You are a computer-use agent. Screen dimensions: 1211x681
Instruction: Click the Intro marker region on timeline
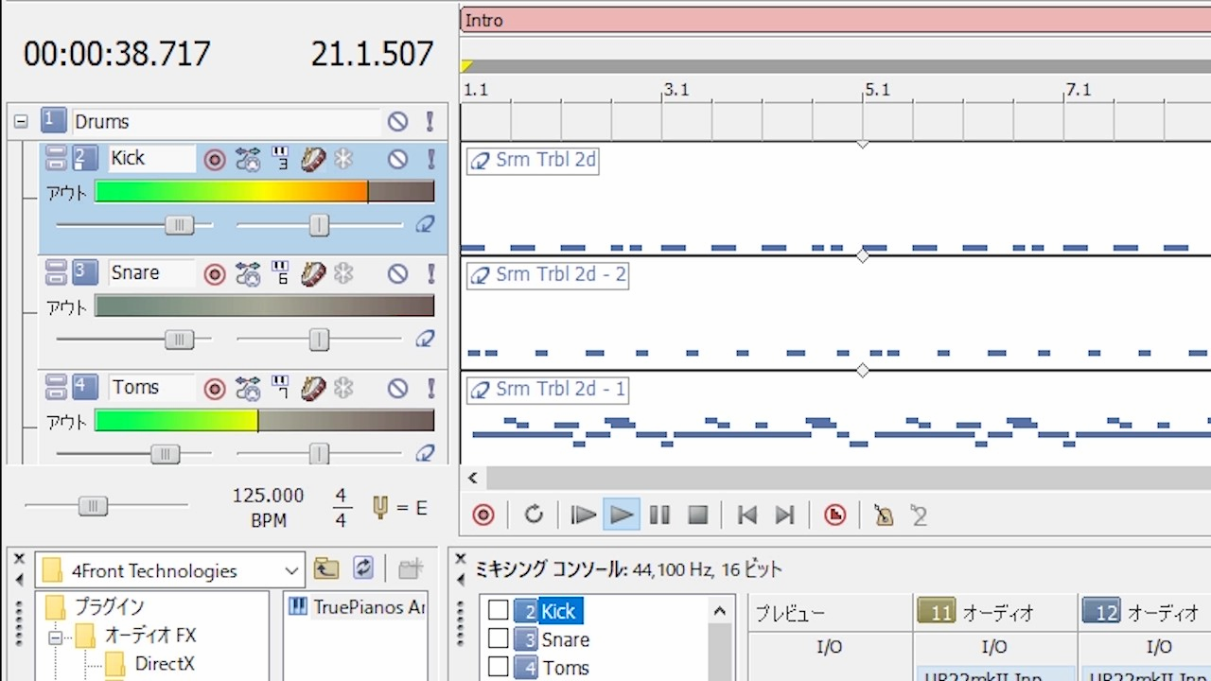click(833, 20)
